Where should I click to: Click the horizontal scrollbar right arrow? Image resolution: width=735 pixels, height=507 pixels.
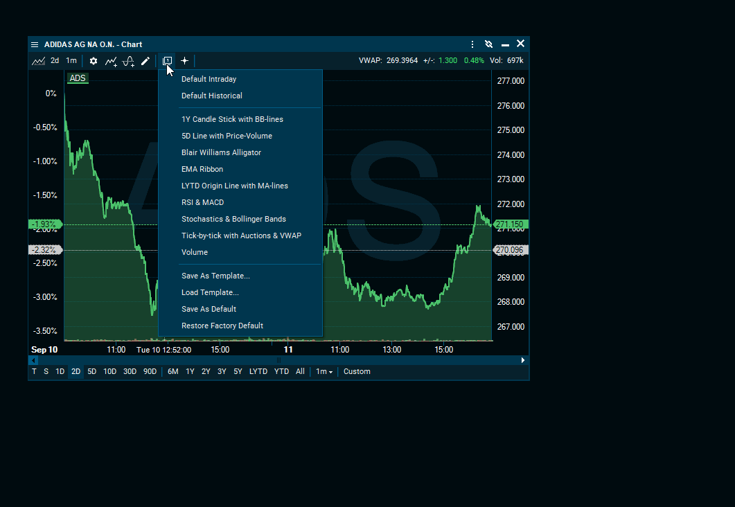pyautogui.click(x=523, y=360)
